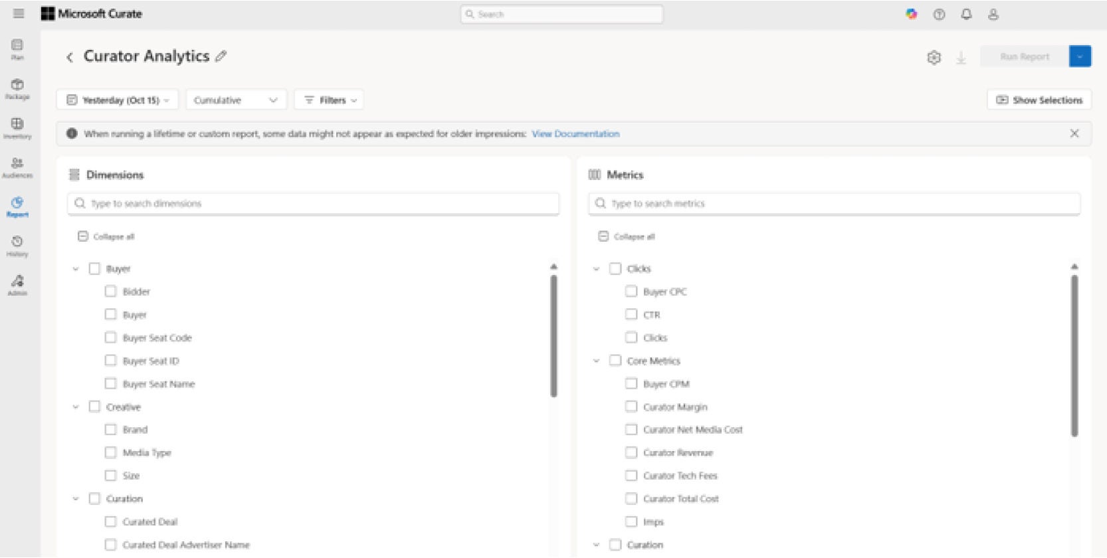Viewport: 1107px width, 558px height.
Task: Check the Buyer group checkbox
Action: click(x=94, y=268)
